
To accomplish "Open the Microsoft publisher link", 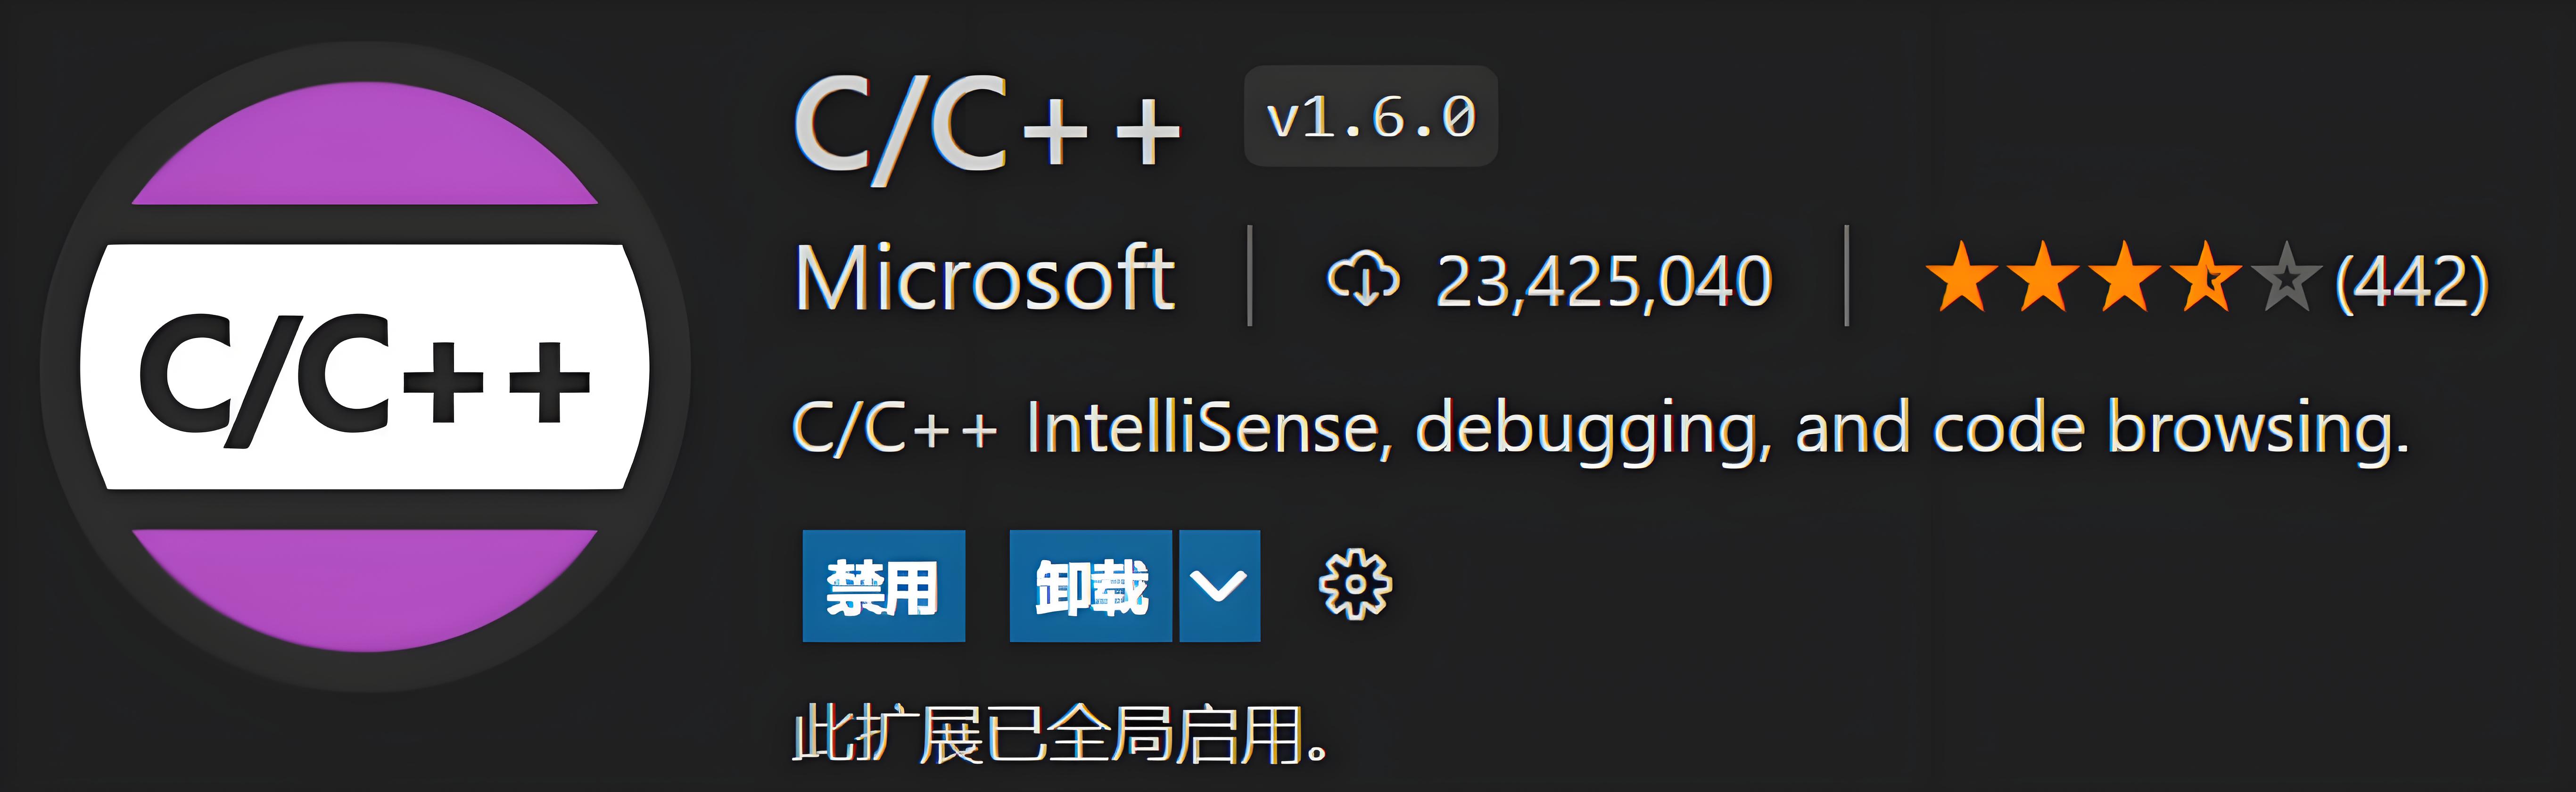I will coord(985,279).
